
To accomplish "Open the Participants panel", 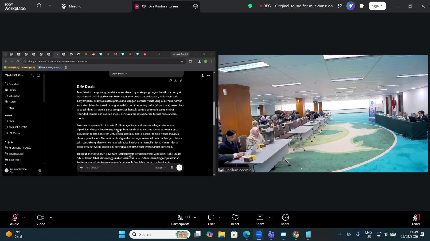I will coord(180,220).
